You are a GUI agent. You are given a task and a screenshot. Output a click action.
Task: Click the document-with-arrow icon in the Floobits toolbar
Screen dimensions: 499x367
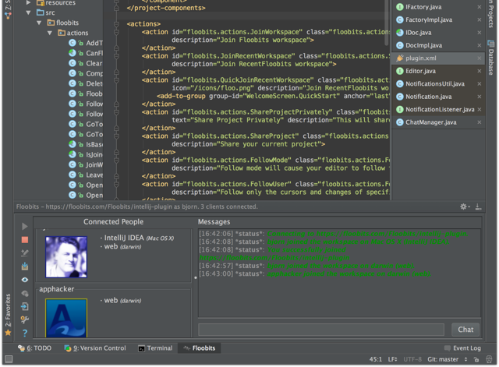(24, 306)
